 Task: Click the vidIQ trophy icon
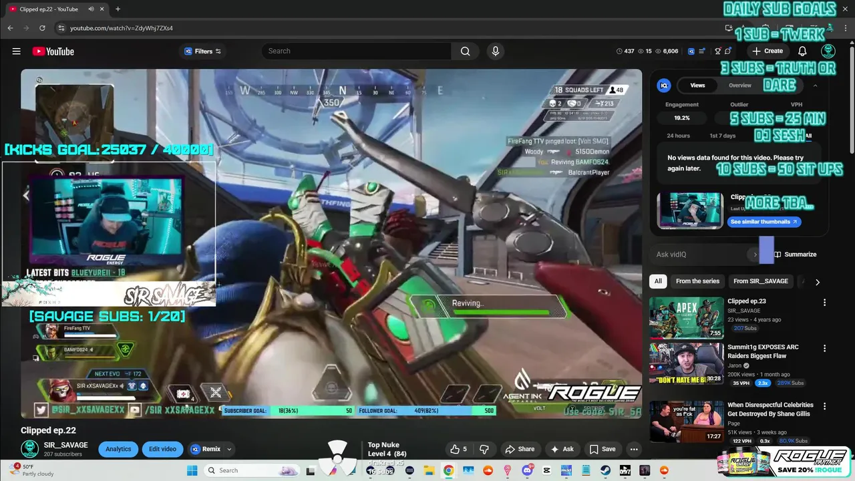(x=718, y=51)
